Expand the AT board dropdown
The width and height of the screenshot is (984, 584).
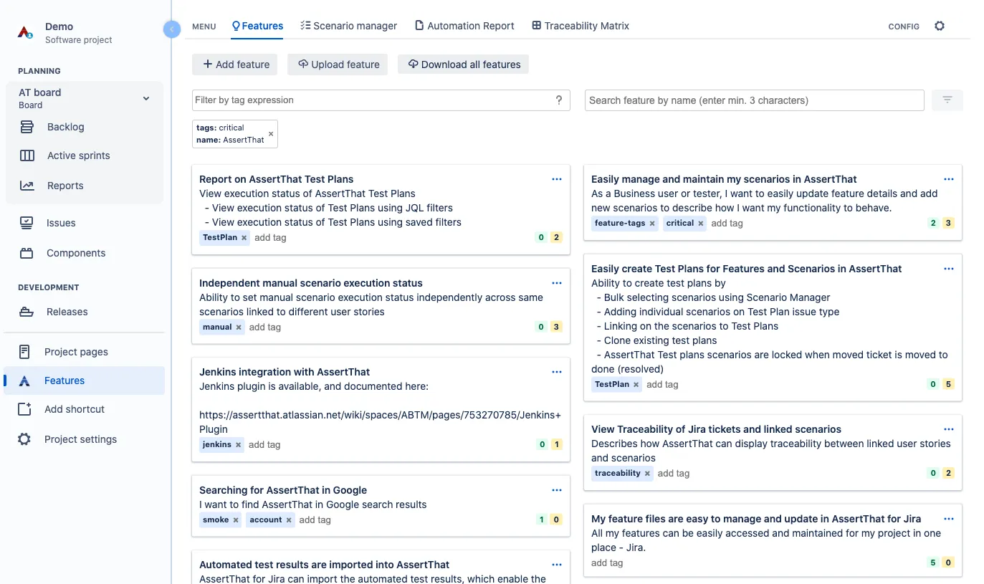click(x=146, y=98)
